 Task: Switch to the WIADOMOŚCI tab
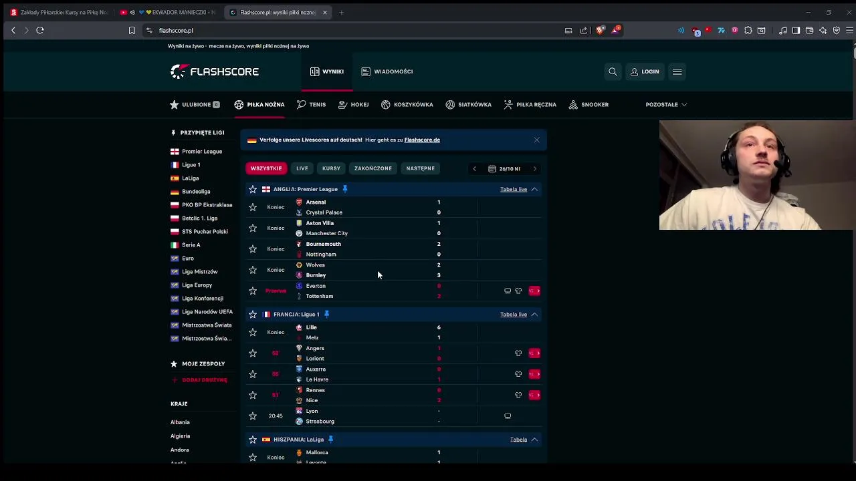[x=387, y=71]
